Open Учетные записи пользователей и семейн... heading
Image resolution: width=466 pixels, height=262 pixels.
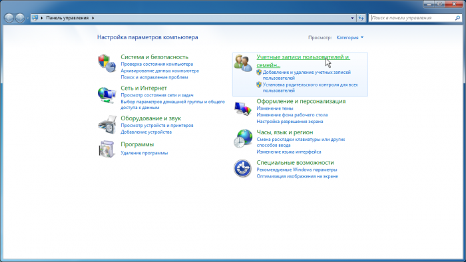point(304,61)
